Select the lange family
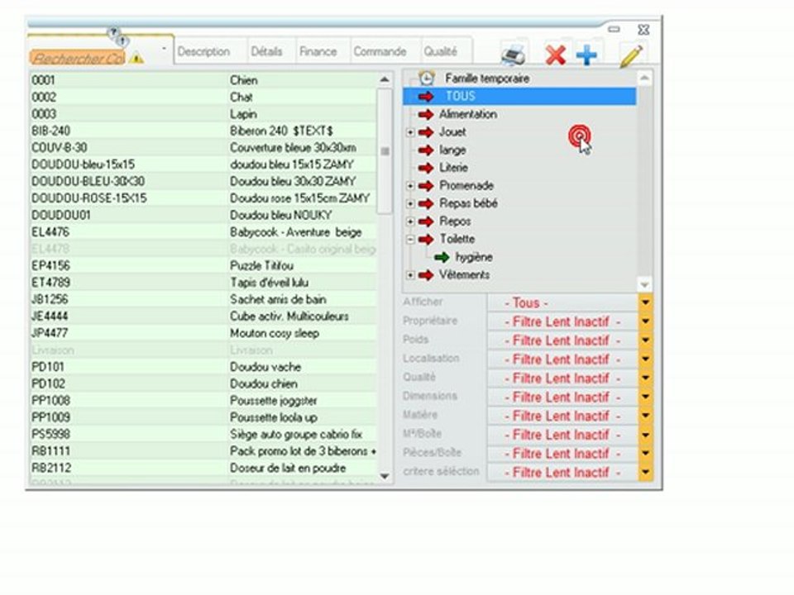The width and height of the screenshot is (794, 595). tap(452, 150)
